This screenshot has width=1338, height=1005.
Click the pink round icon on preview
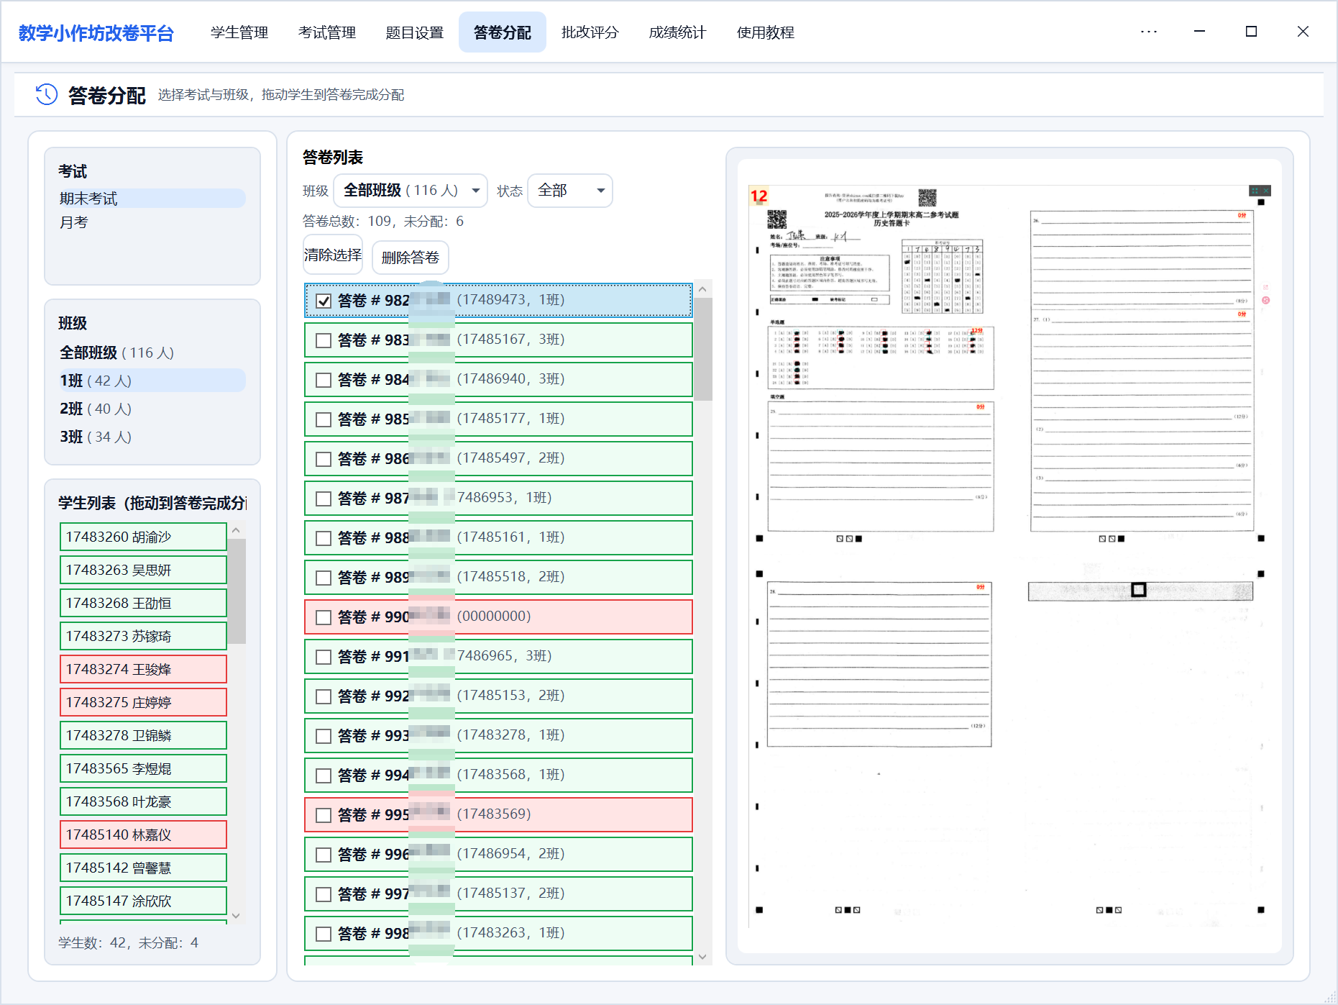click(1265, 300)
